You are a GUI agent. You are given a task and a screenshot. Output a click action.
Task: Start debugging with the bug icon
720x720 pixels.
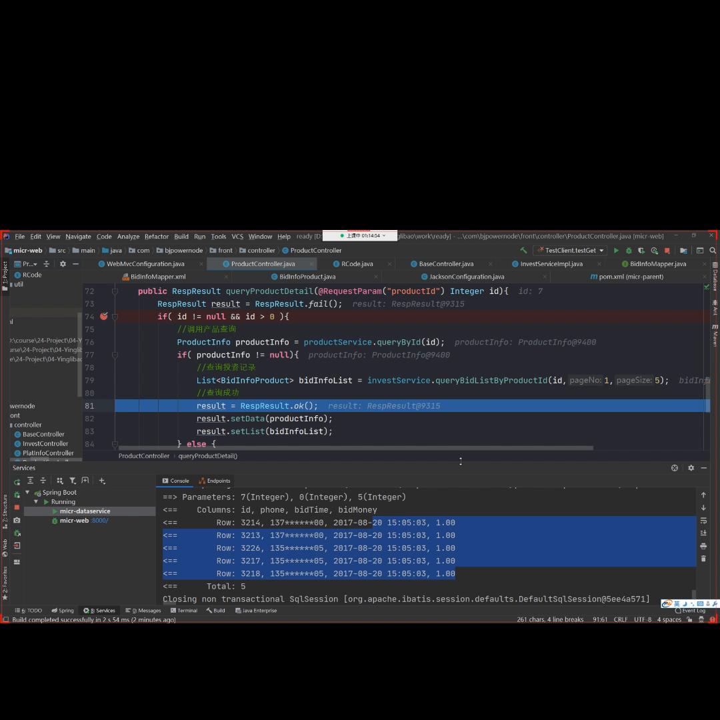tap(629, 250)
